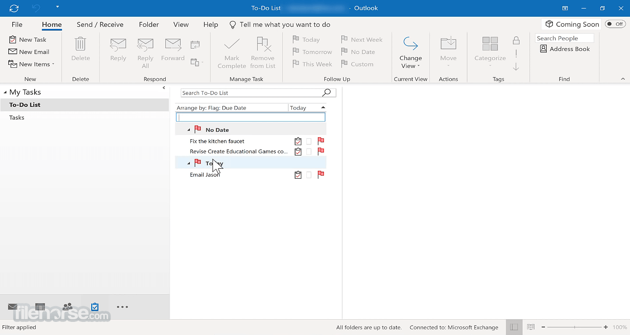The image size is (630, 335).
Task: Set follow up to No Date
Action: (x=358, y=52)
